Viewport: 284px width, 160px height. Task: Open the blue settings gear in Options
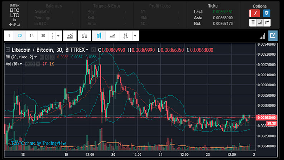click(x=266, y=13)
